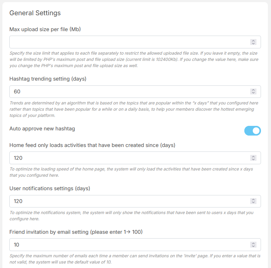Select the home feed days input field

(x=128, y=158)
